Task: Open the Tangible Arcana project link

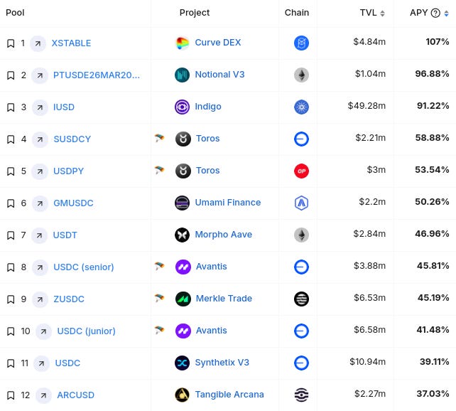Action: point(229,395)
